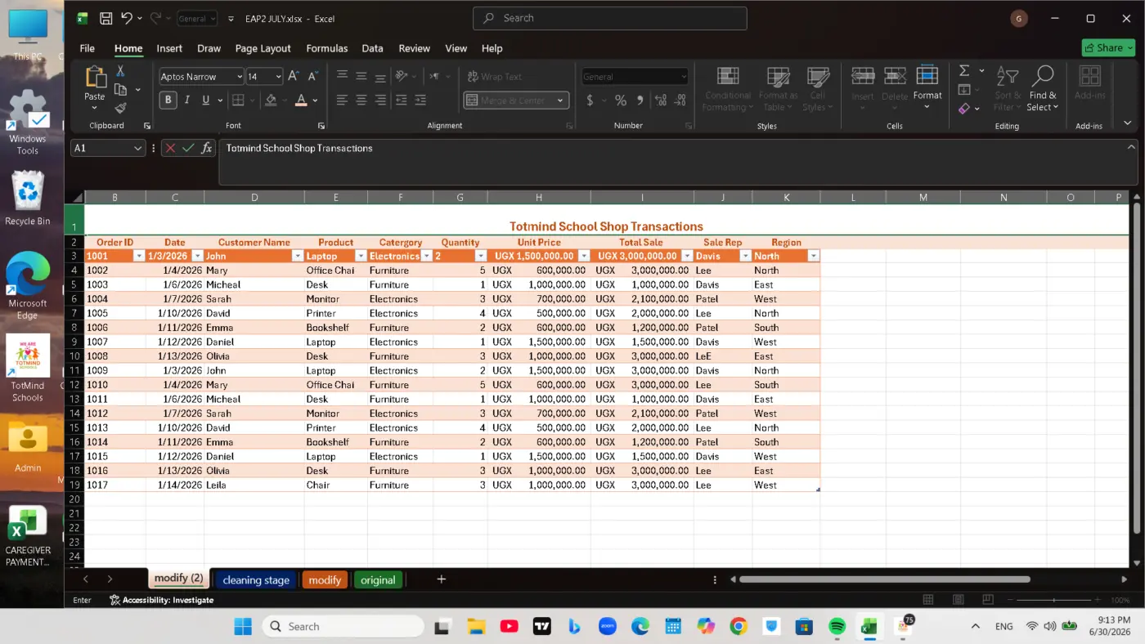The height and width of the screenshot is (644, 1145).
Task: Click the cell with customer Leila
Action: pos(254,485)
